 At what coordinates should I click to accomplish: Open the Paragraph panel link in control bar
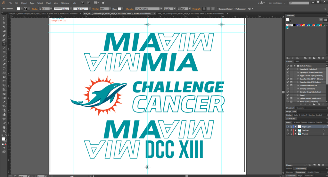point(196,9)
